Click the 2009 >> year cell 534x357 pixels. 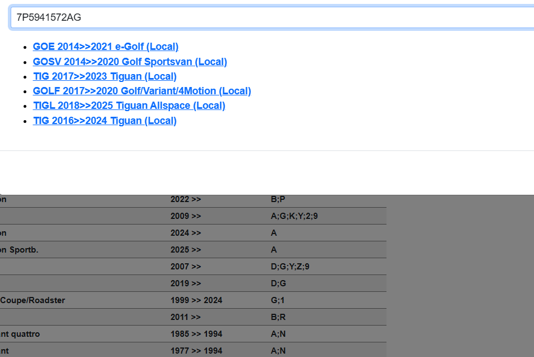(x=186, y=216)
